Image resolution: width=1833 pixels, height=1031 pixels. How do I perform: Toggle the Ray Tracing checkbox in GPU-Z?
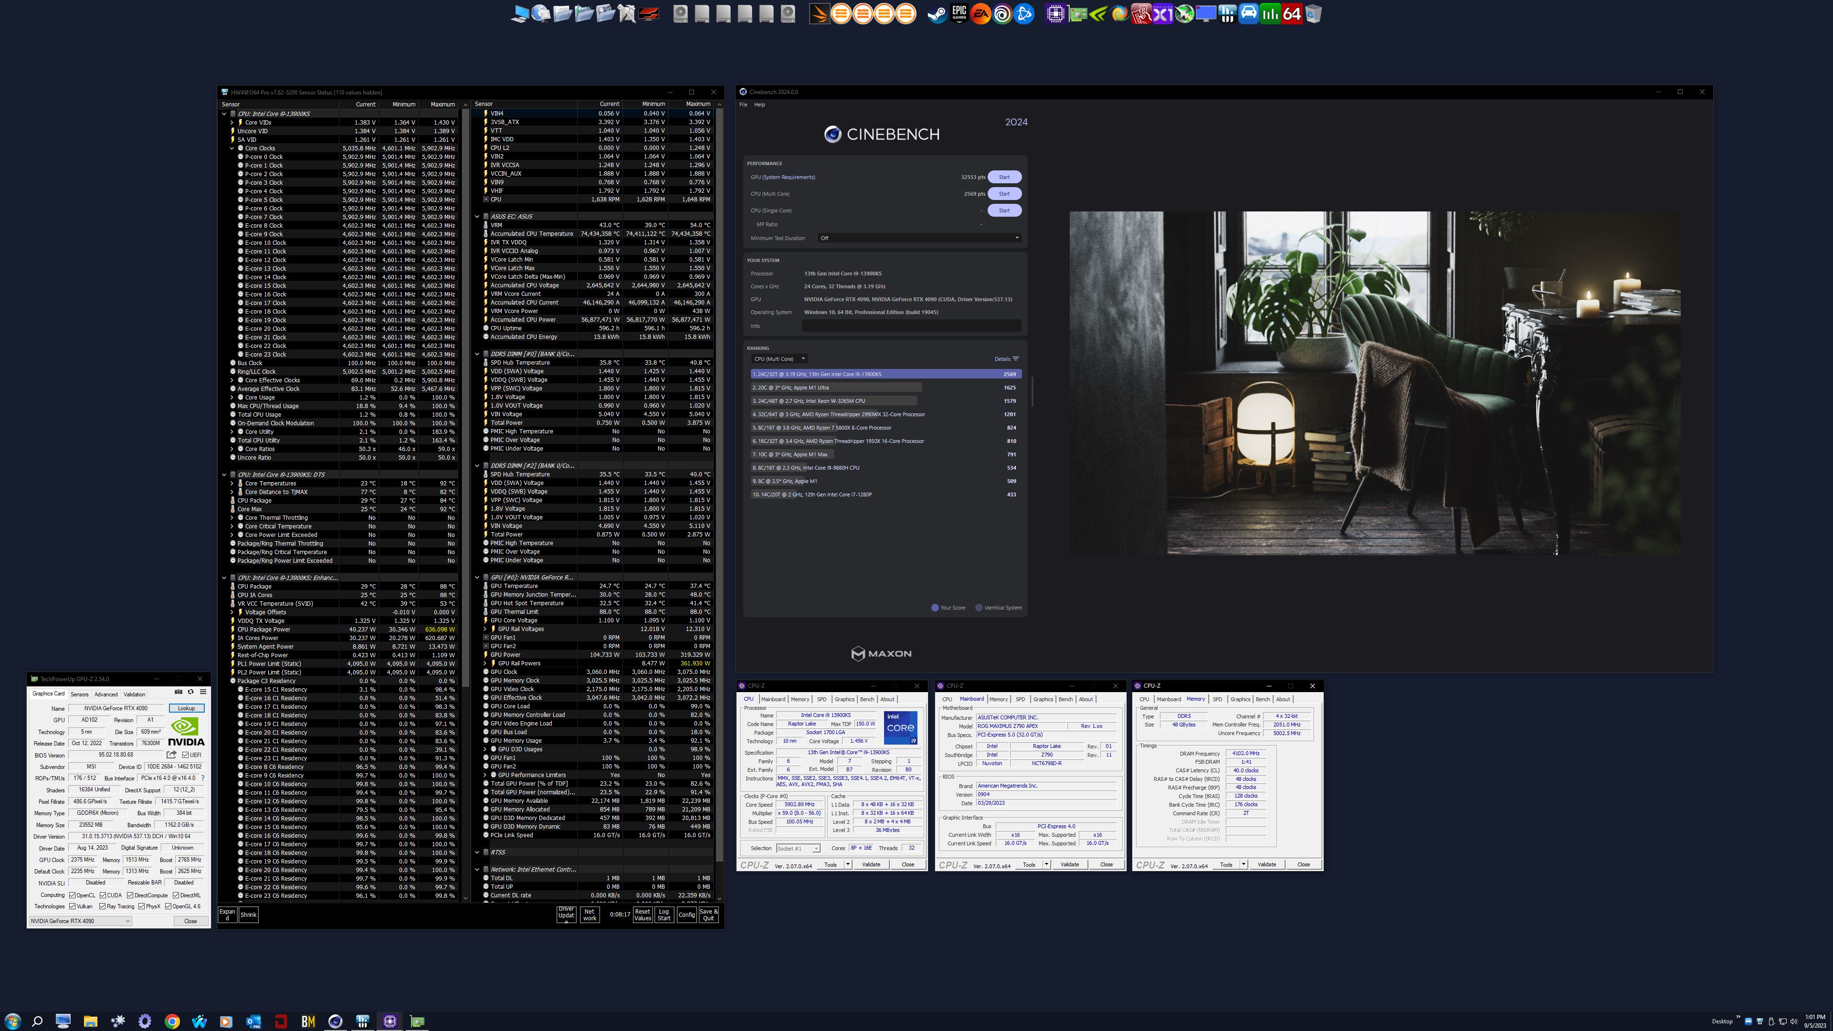(x=103, y=906)
